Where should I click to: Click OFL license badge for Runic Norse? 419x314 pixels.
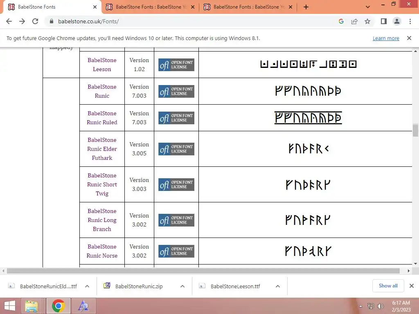(x=176, y=251)
